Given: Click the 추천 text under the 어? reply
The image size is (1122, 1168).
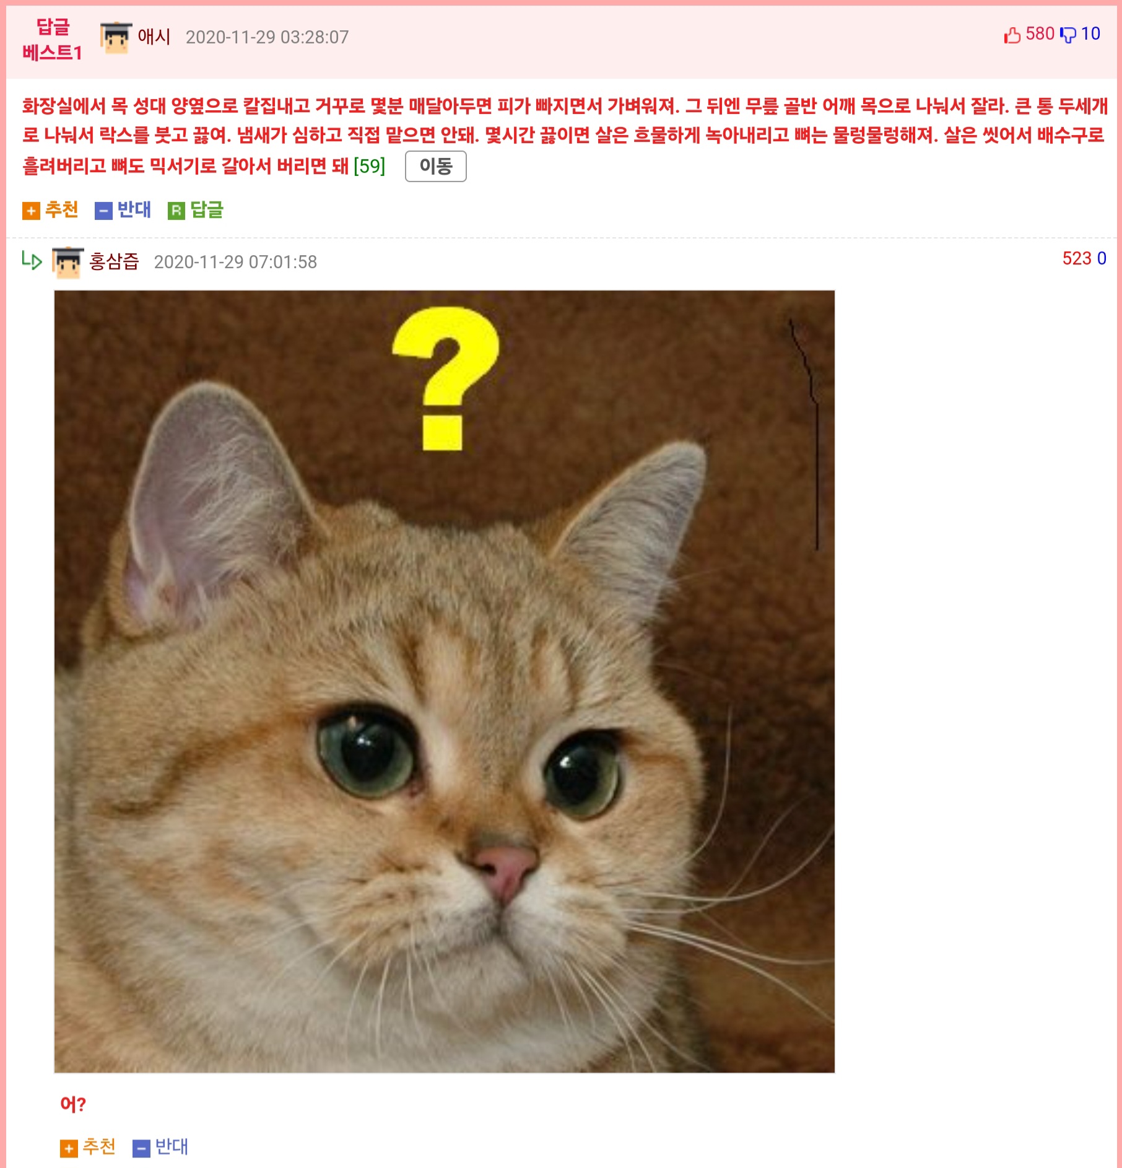Looking at the screenshot, I should [99, 1147].
